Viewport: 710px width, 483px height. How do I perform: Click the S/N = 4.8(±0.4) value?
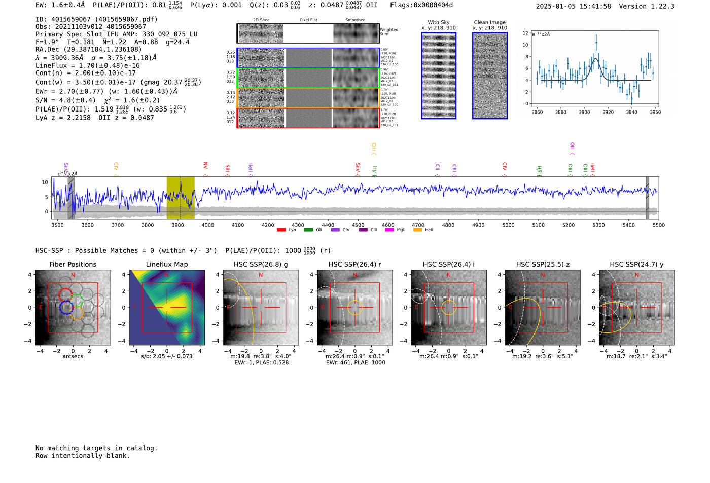pos(65,100)
